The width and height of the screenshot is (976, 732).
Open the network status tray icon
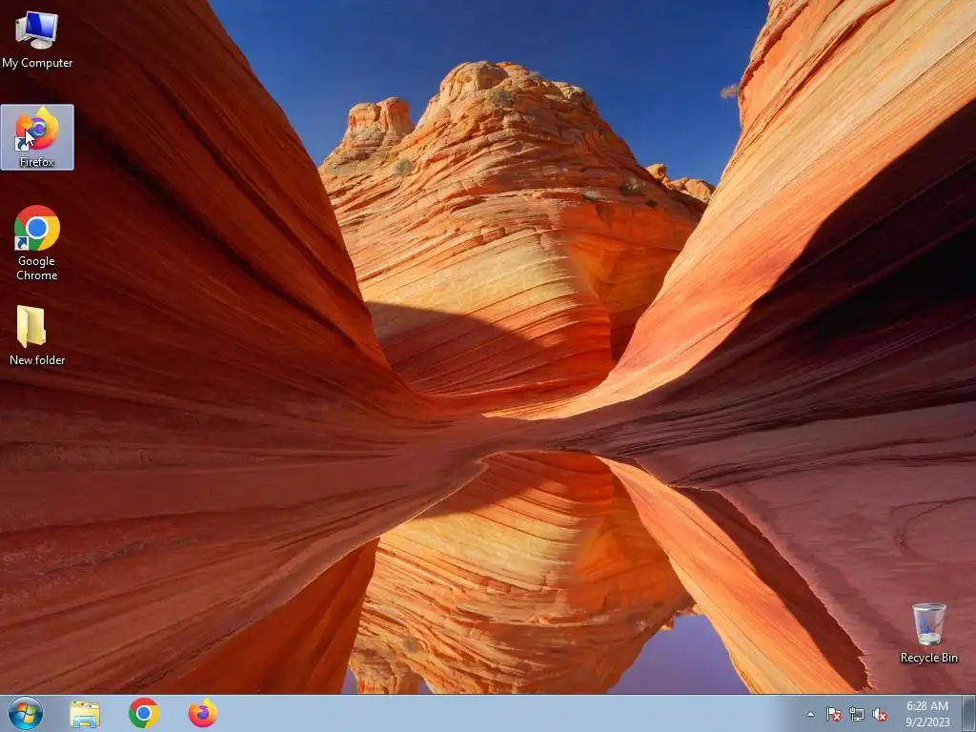[x=857, y=715]
